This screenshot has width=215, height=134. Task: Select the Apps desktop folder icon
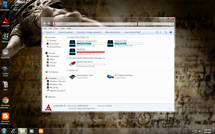[5, 86]
